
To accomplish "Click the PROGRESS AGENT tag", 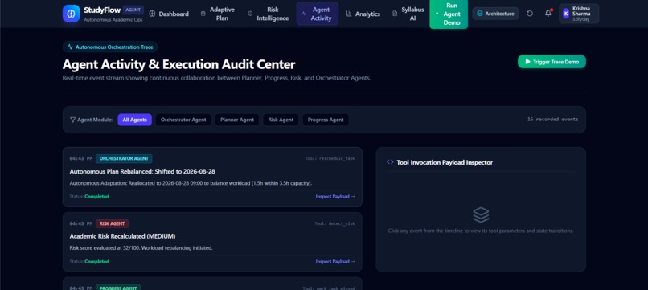I will click(118, 288).
